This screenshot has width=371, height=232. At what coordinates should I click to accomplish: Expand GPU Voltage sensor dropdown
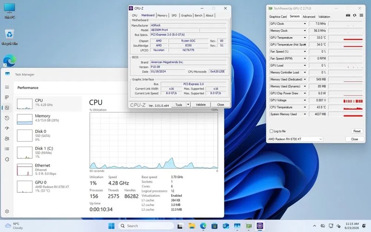click(x=305, y=100)
